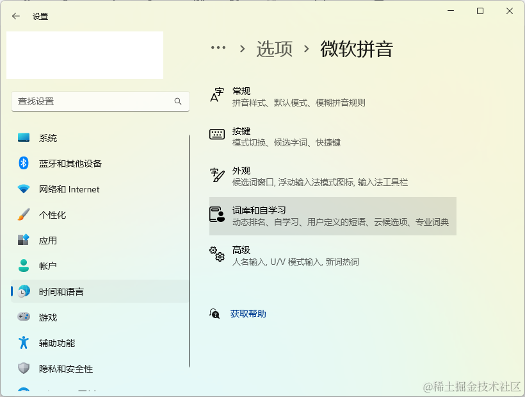Open the 词库和自学习 lexicon icon

pyautogui.click(x=218, y=215)
